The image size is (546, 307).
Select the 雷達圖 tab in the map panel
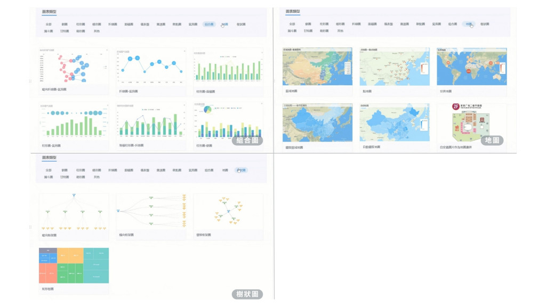404,24
